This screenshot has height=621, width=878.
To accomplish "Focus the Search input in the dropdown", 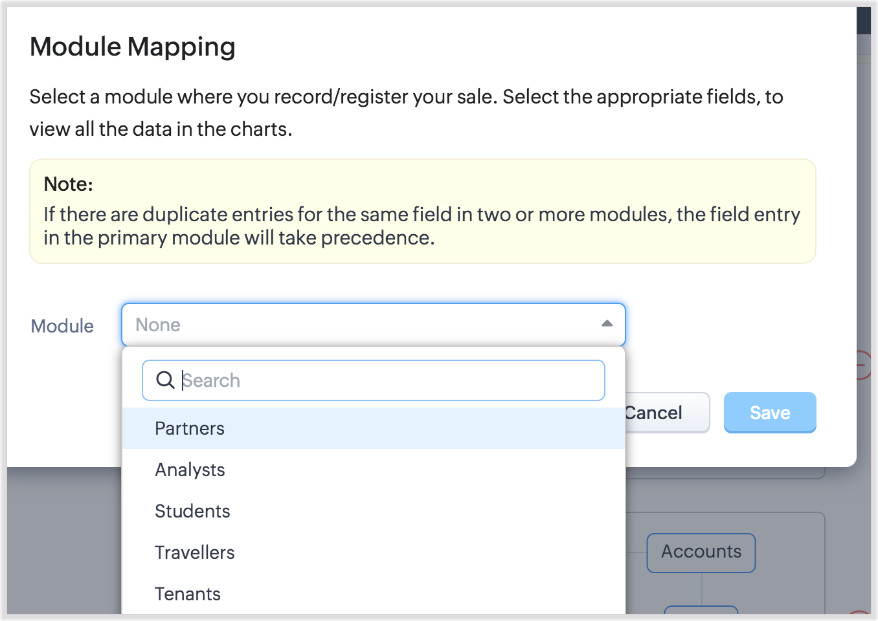I will tap(388, 380).
